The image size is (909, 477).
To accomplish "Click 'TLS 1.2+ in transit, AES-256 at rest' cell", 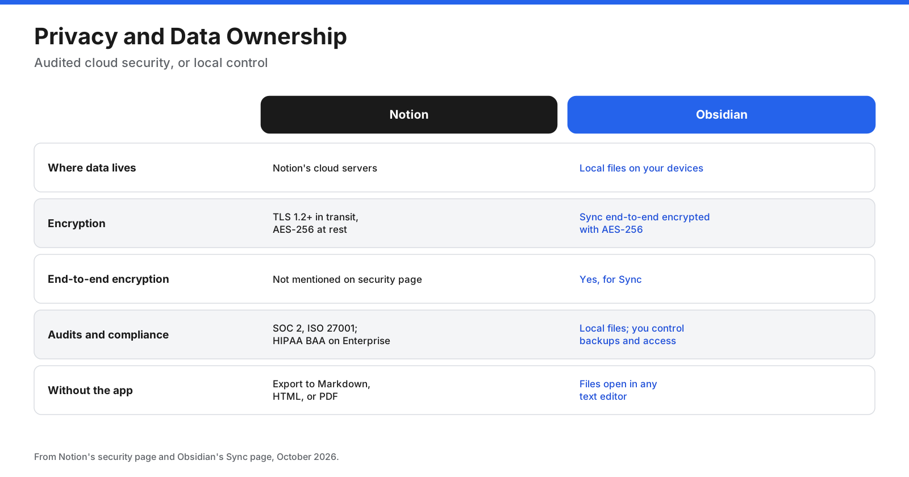I will tap(315, 223).
